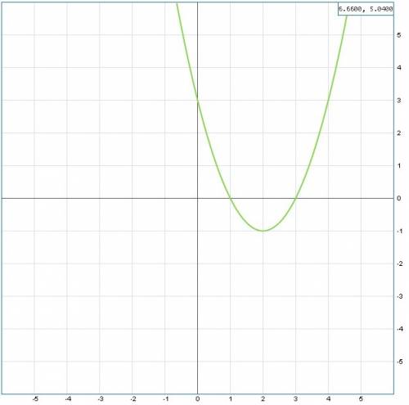Click the grid intersection at (-4, -4)
409x405 pixels.
[x=67, y=329]
